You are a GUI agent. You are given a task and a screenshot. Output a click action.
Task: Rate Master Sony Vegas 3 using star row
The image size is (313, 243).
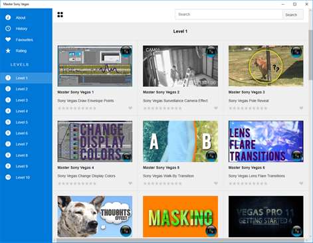[x=248, y=108]
